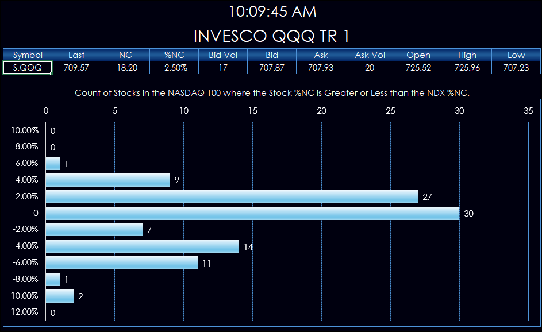Select the bar labeled 30 at 0

tap(253, 213)
